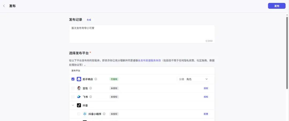Viewport: 289px width, 121px height.
Task: Click 未授权 tag in 飞书 row
Action: pyautogui.click(x=114, y=97)
